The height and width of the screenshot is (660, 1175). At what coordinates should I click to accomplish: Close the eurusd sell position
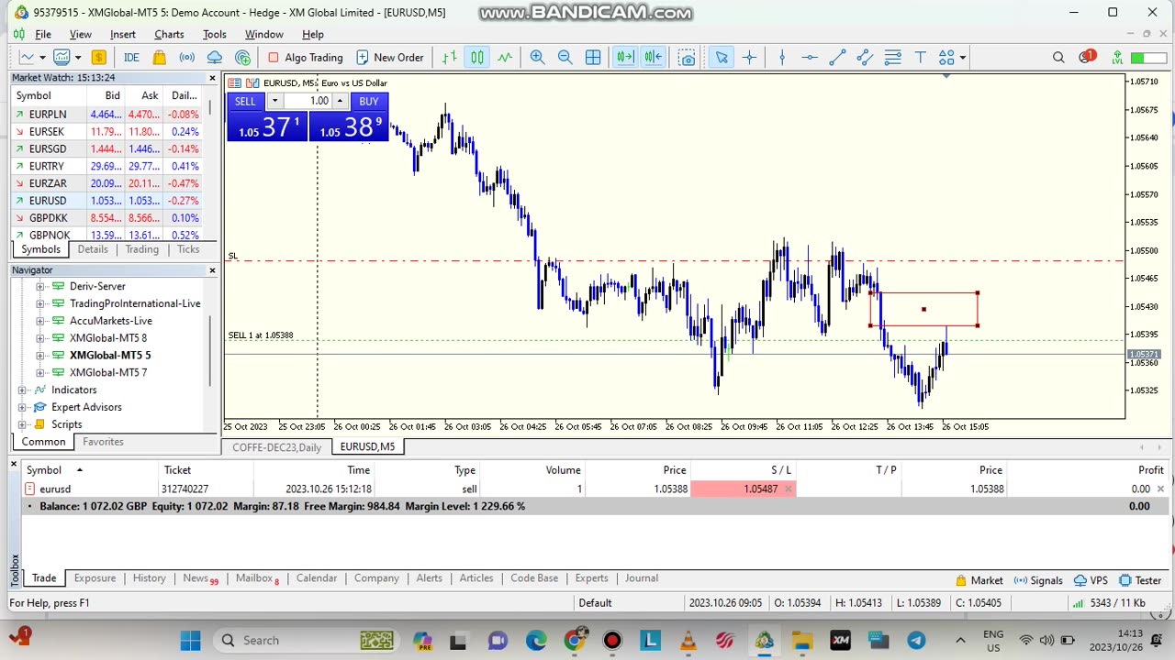click(x=1160, y=489)
